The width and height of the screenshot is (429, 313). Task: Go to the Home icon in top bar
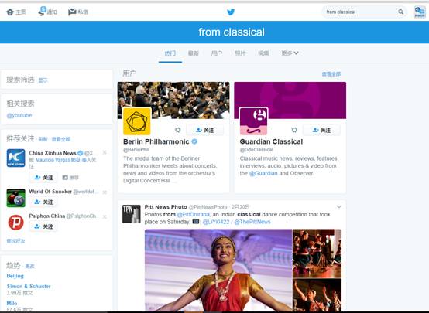click(10, 12)
